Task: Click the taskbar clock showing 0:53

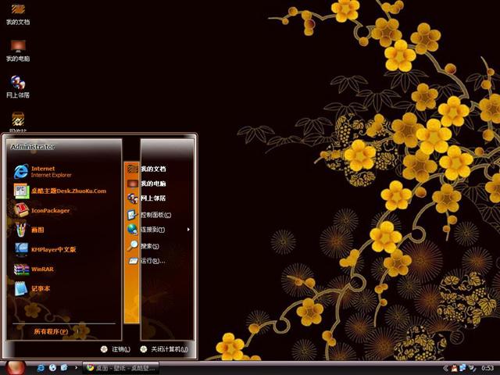Action: (x=487, y=367)
